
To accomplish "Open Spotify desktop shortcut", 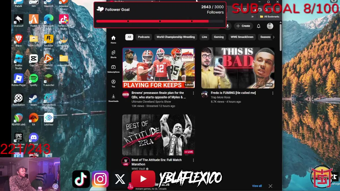I will [x=33, y=80].
